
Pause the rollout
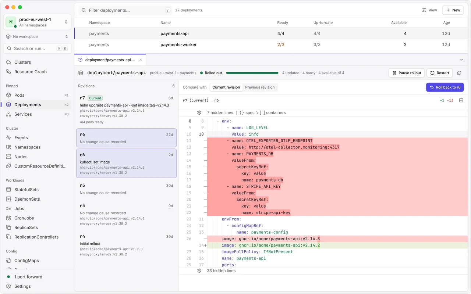click(x=407, y=73)
